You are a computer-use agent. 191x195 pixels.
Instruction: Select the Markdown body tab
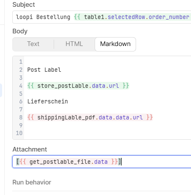(115, 44)
